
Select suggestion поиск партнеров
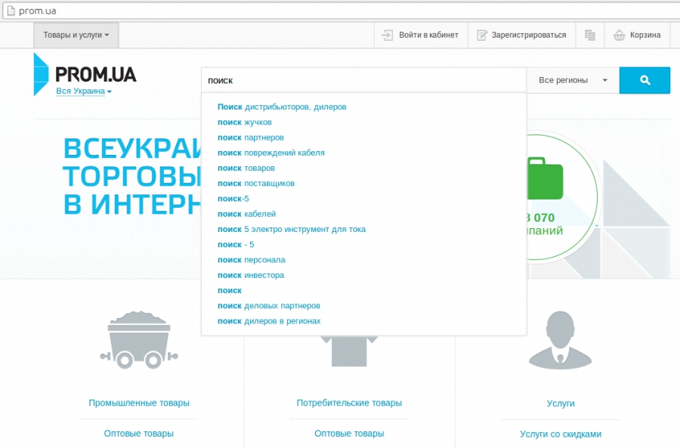[251, 137]
